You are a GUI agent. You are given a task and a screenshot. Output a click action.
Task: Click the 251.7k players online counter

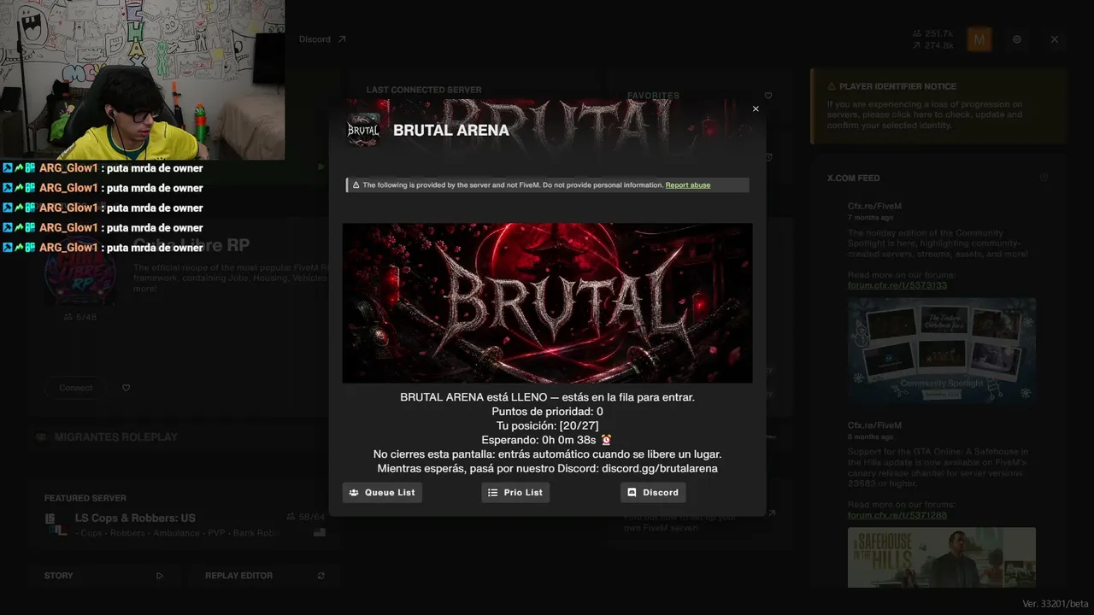pyautogui.click(x=933, y=33)
